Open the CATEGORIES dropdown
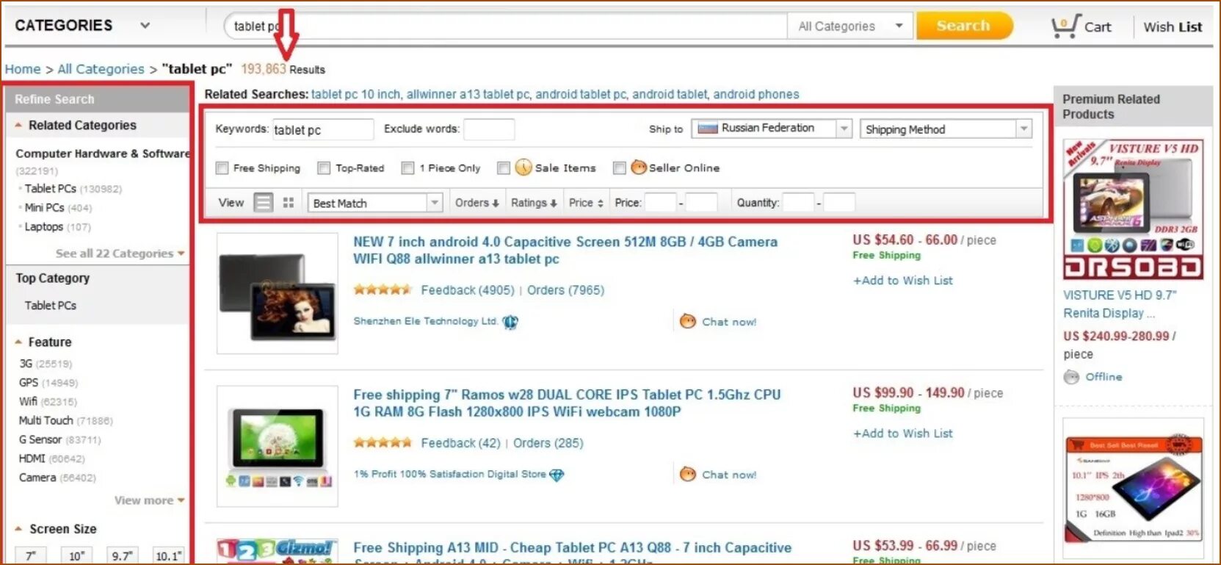The height and width of the screenshot is (565, 1221). coord(82,26)
